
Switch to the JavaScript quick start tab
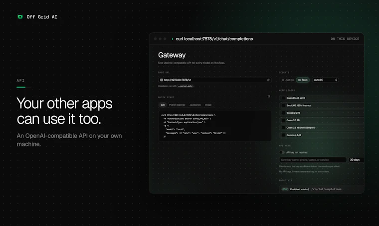(195, 105)
